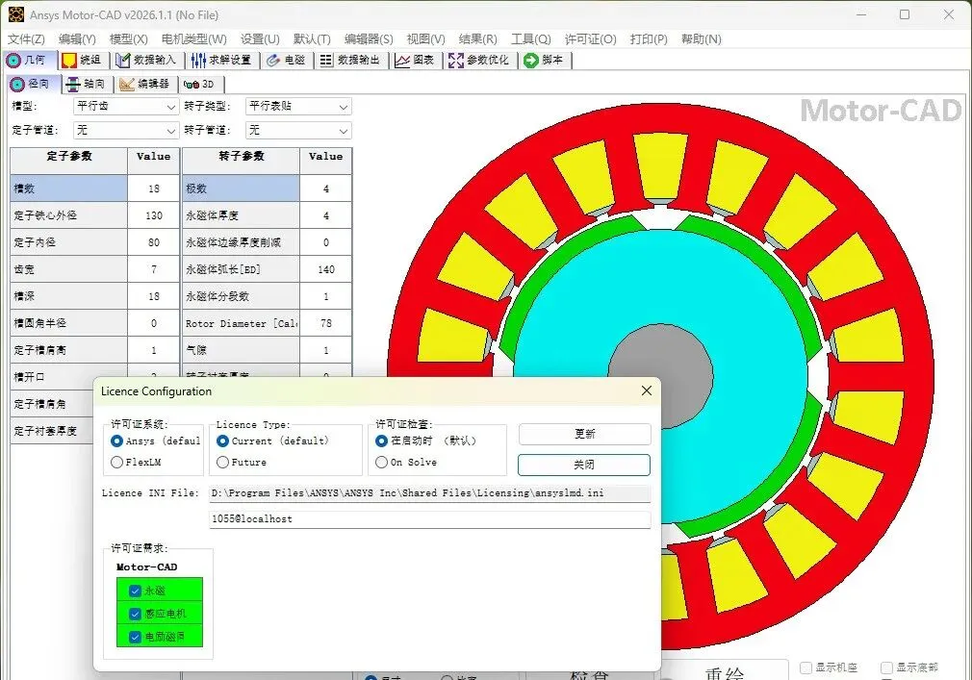Open the 数据输入 input data tab
The height and width of the screenshot is (680, 972).
tap(147, 60)
